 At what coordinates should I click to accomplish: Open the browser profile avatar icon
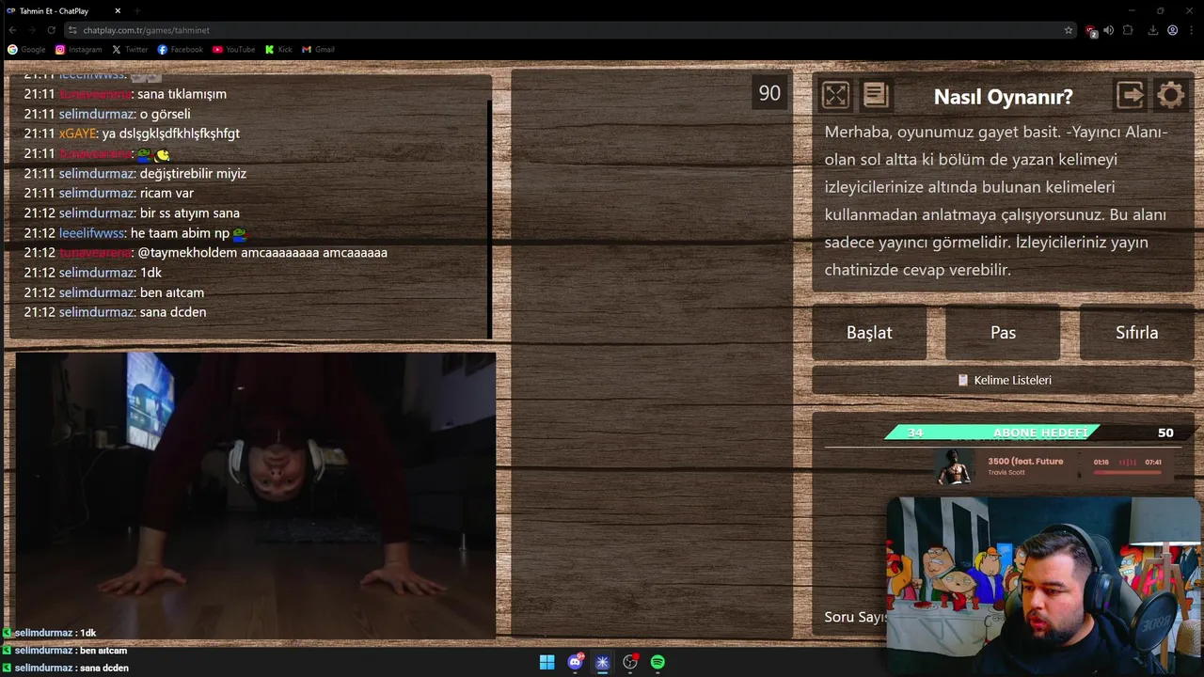coord(1172,30)
